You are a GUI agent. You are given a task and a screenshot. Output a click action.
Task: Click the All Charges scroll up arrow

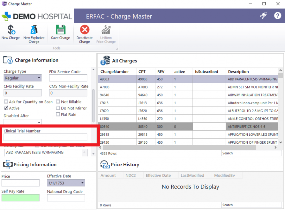click(x=281, y=70)
